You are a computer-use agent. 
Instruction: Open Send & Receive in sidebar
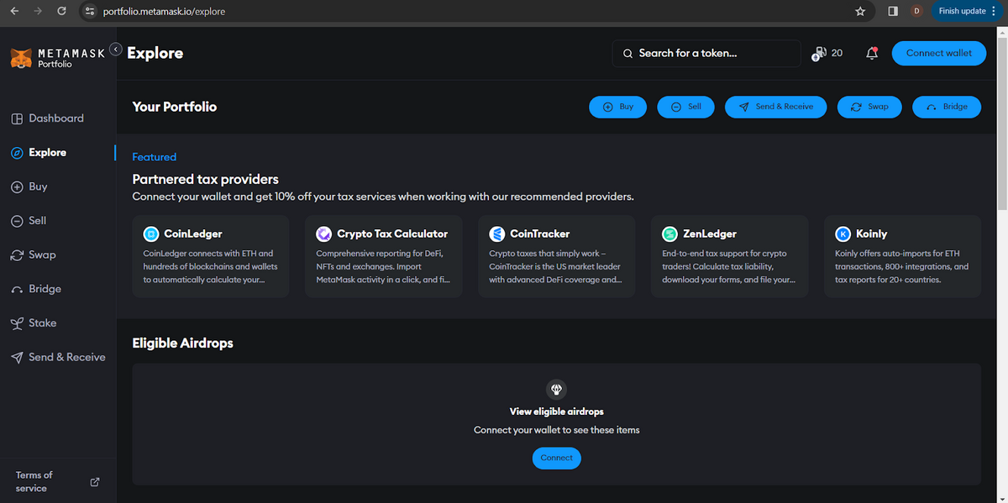(x=58, y=357)
